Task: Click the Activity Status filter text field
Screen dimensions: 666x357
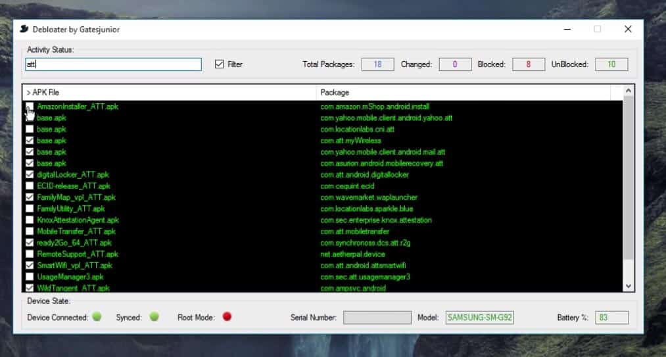Action: coord(113,64)
